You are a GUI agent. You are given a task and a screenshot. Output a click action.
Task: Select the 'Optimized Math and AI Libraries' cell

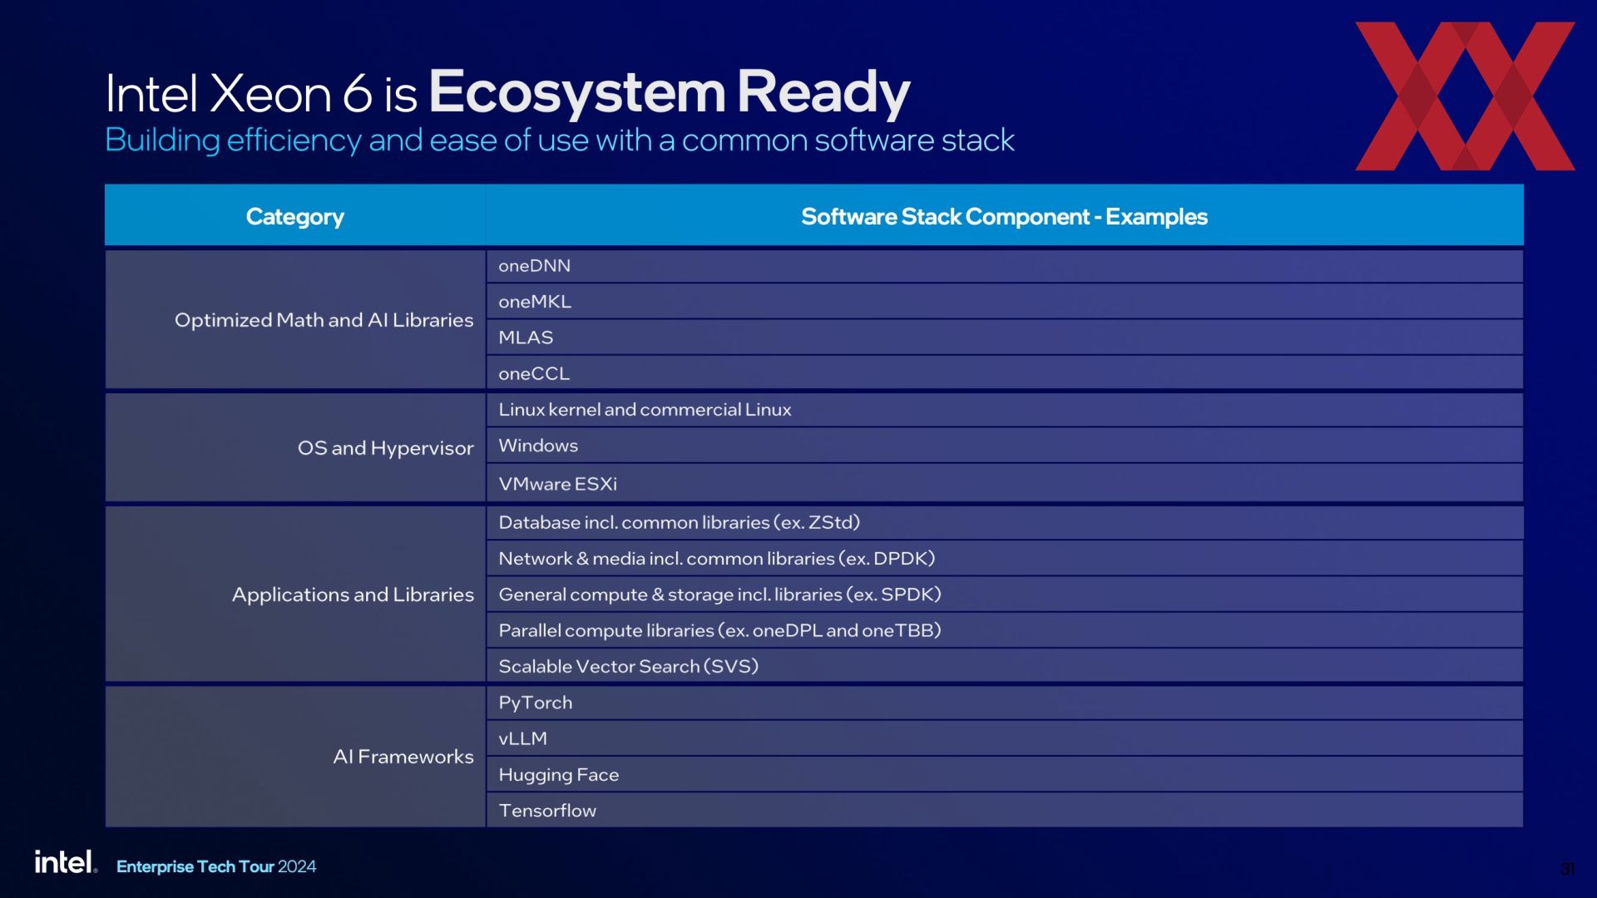tap(295, 319)
